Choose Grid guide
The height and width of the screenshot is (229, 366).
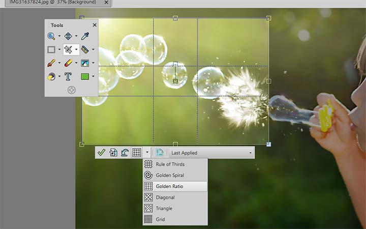[x=175, y=219]
